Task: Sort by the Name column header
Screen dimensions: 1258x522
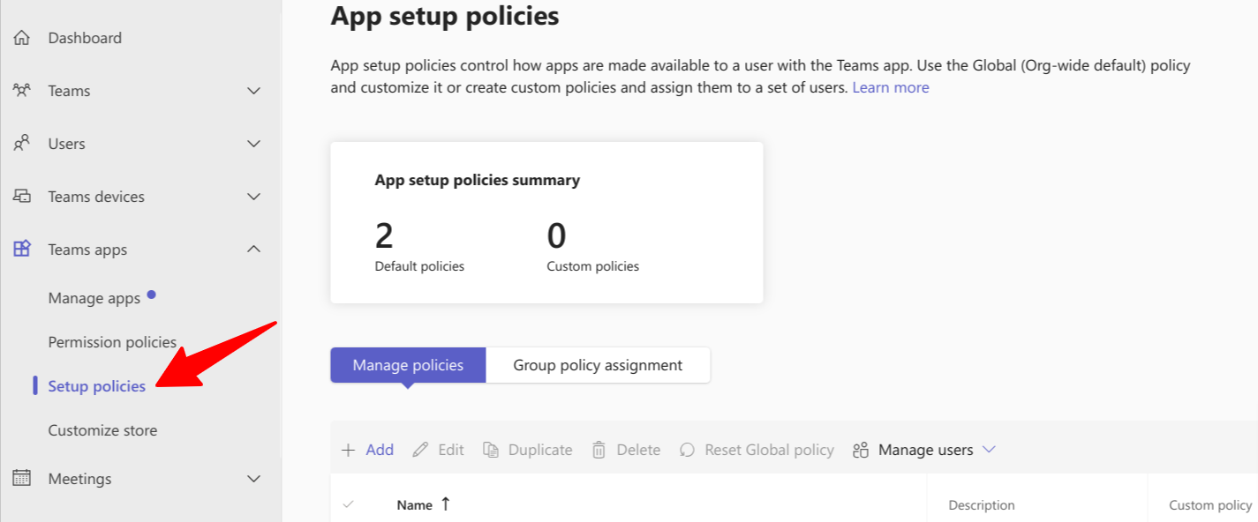Action: tap(415, 505)
